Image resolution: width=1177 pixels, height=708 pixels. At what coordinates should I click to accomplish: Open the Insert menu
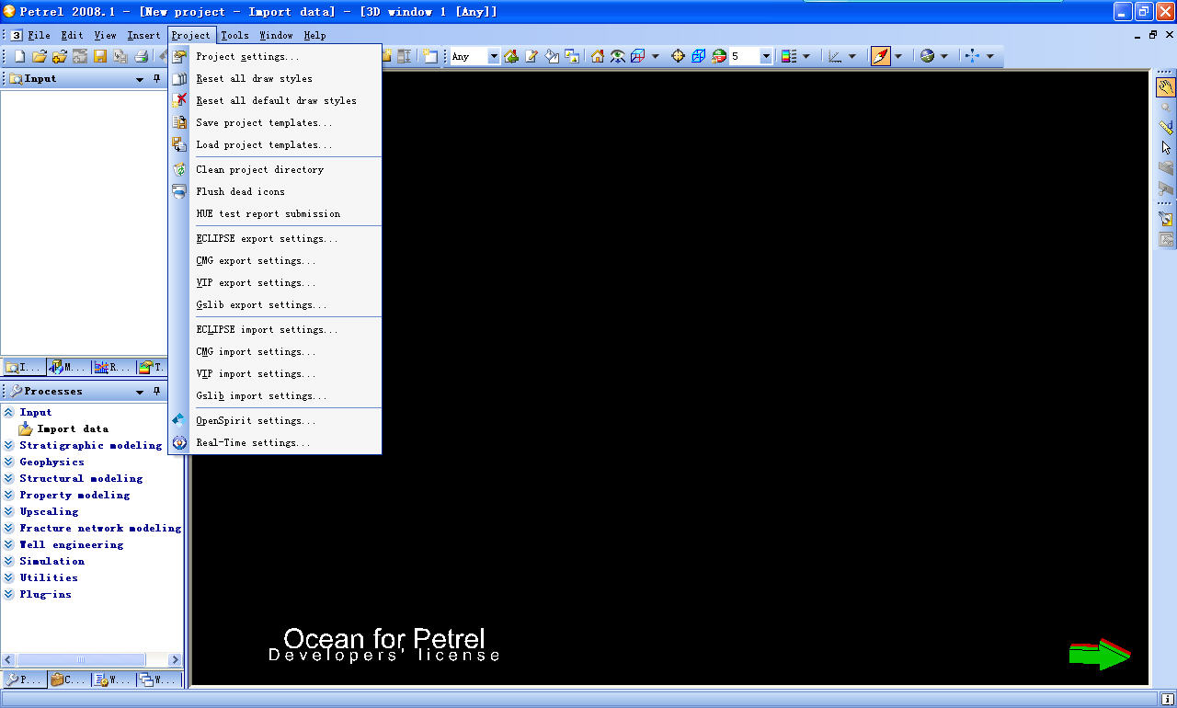143,35
